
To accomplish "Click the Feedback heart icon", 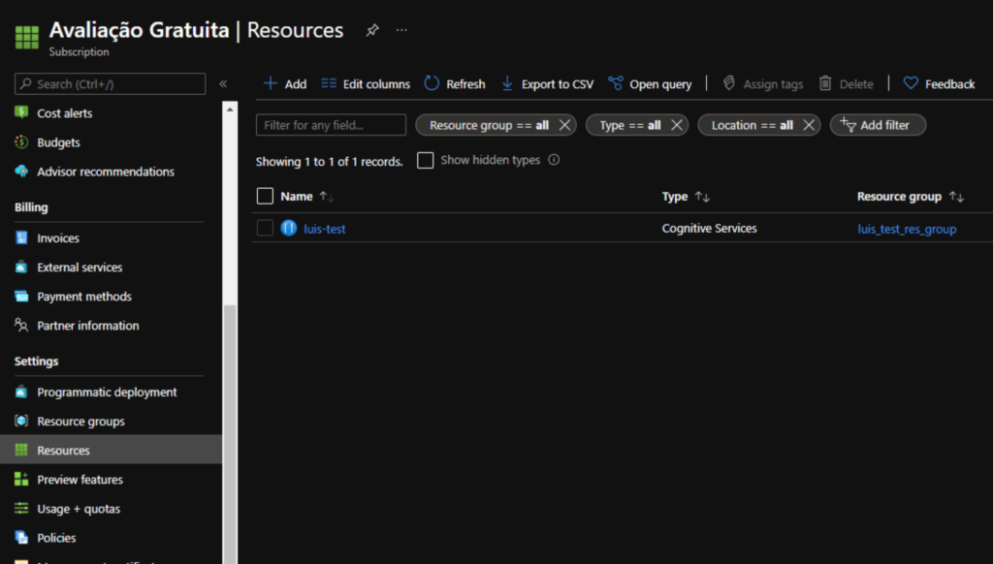I will [x=911, y=84].
